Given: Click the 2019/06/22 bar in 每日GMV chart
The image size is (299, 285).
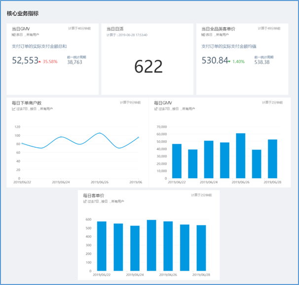Looking at the screenshot, I should pos(177,161).
